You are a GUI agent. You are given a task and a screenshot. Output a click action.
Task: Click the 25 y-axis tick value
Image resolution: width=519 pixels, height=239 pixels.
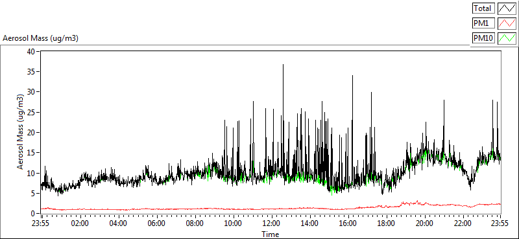(x=32, y=113)
